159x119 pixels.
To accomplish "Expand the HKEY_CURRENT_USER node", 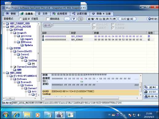I will [4, 23].
